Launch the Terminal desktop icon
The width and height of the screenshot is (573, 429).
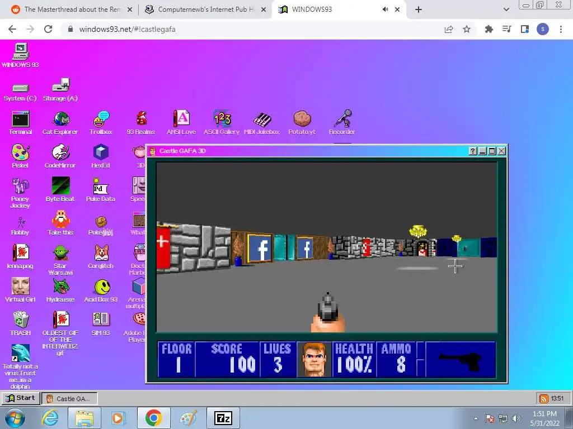point(21,122)
